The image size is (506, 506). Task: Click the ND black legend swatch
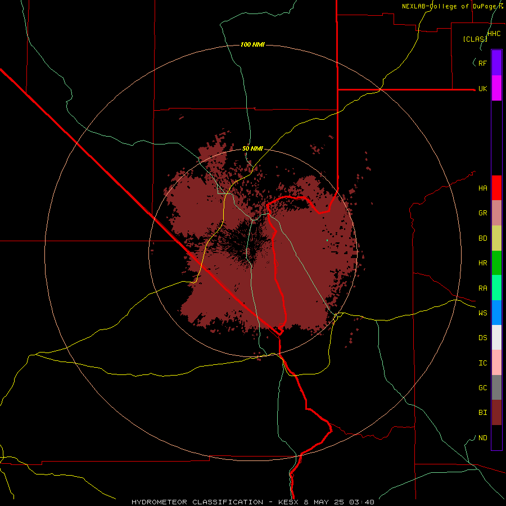pyautogui.click(x=496, y=437)
